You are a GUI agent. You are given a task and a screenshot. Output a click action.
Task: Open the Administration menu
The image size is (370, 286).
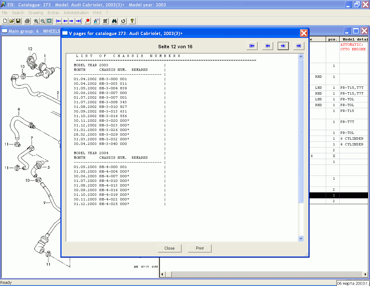76,13
